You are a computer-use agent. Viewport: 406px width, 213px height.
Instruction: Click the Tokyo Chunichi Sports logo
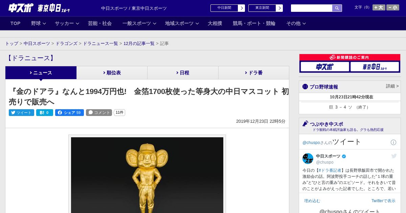[x=54, y=8]
